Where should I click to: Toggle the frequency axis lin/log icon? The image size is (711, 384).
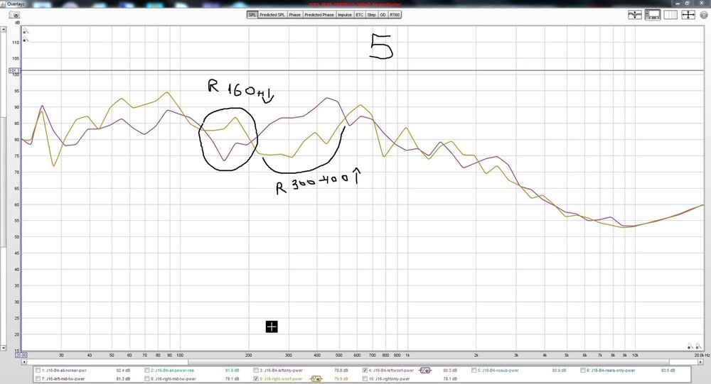click(670, 15)
